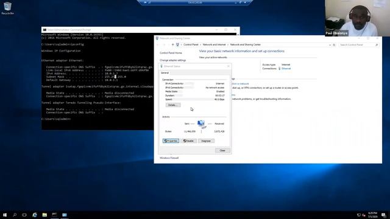This screenshot has height=219, width=390.
Task: Click 'Access type' row in active networks
Action: click(276, 64)
